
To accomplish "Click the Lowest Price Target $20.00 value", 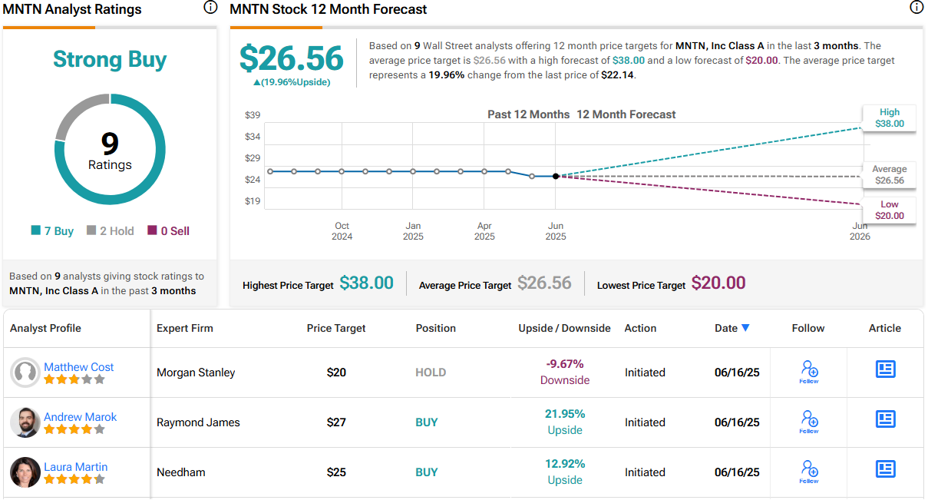I will coord(718,283).
